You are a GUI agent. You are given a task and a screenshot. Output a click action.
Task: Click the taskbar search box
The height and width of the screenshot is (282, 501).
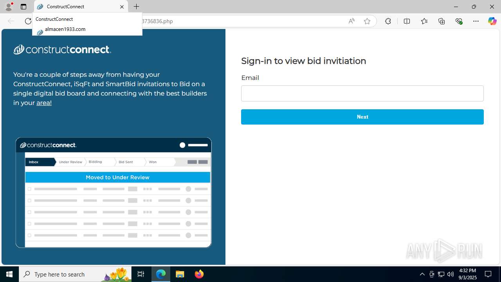coord(75,274)
